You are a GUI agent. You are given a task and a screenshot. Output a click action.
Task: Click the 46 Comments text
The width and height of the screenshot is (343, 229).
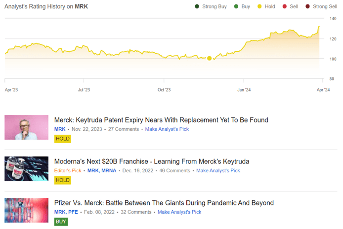click(x=175, y=171)
